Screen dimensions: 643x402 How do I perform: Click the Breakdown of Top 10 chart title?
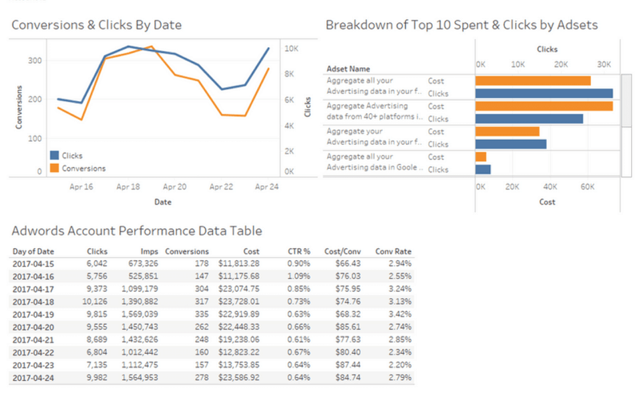tap(461, 24)
